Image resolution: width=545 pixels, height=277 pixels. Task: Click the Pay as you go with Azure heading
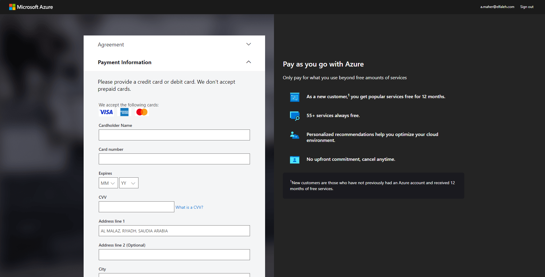click(x=323, y=64)
